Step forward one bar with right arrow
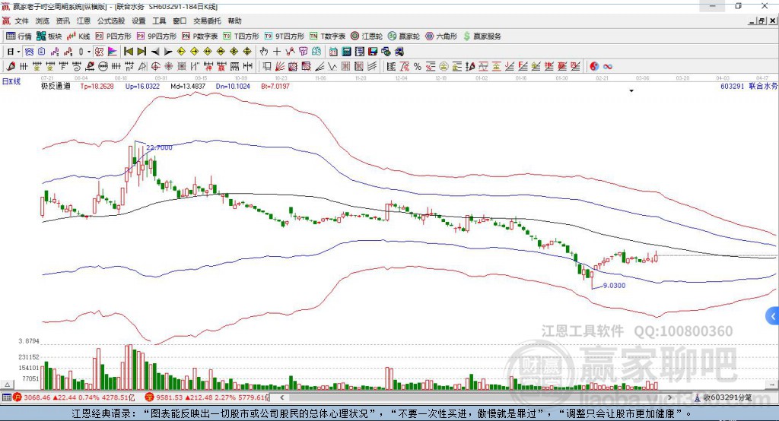This screenshot has height=421, width=779. pos(168,52)
